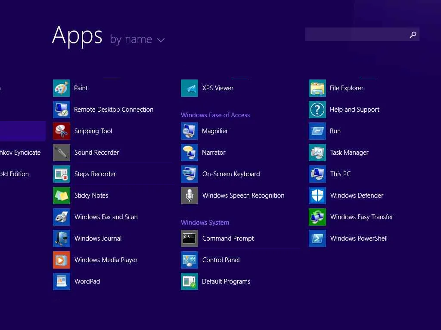Open Windows PowerShell icon
Screen dimensions: 441x330
coord(317,238)
